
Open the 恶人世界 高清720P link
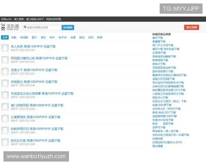(33, 46)
